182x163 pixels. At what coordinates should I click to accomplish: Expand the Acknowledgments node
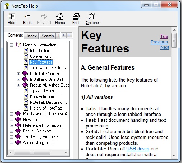[12, 143]
